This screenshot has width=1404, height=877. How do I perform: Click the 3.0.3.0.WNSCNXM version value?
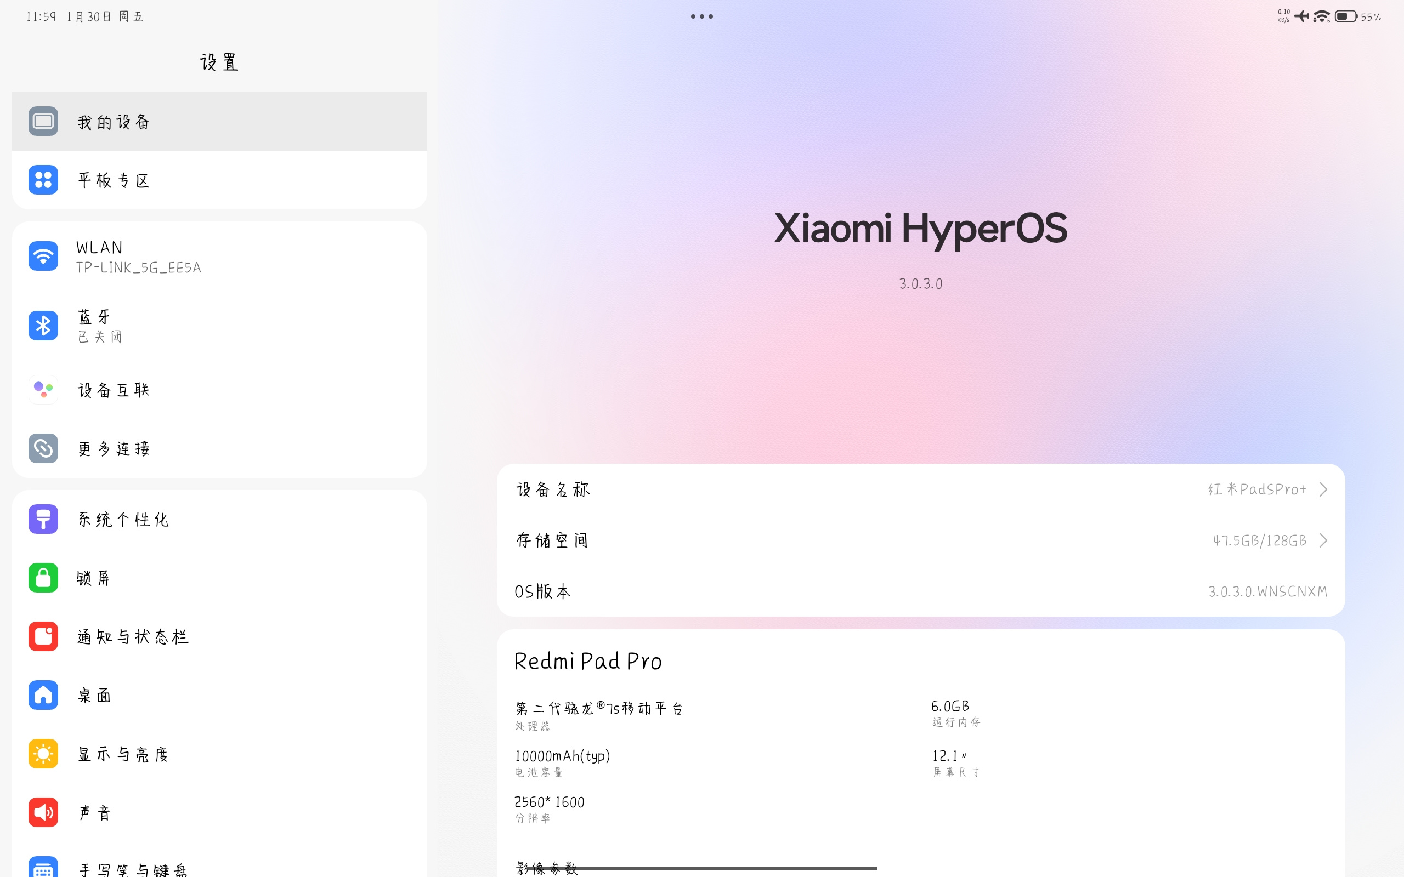click(x=1267, y=591)
